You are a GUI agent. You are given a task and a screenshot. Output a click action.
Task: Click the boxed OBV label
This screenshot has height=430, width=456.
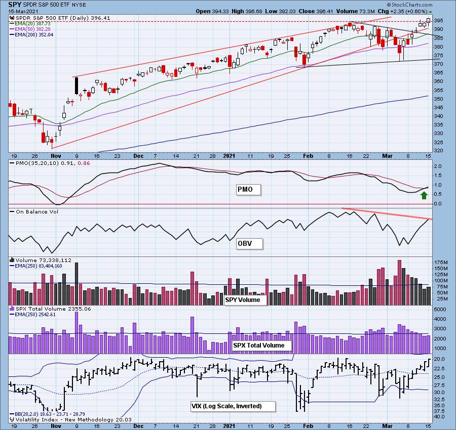tap(249, 244)
